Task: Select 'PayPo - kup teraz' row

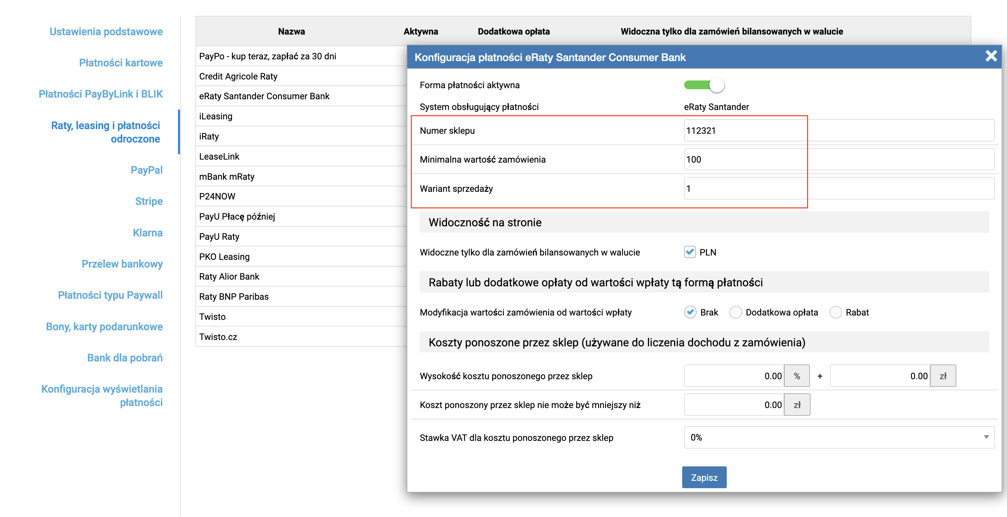Action: pos(301,56)
